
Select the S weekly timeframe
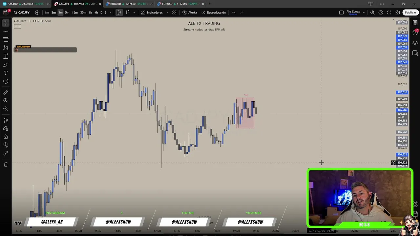(105, 12)
